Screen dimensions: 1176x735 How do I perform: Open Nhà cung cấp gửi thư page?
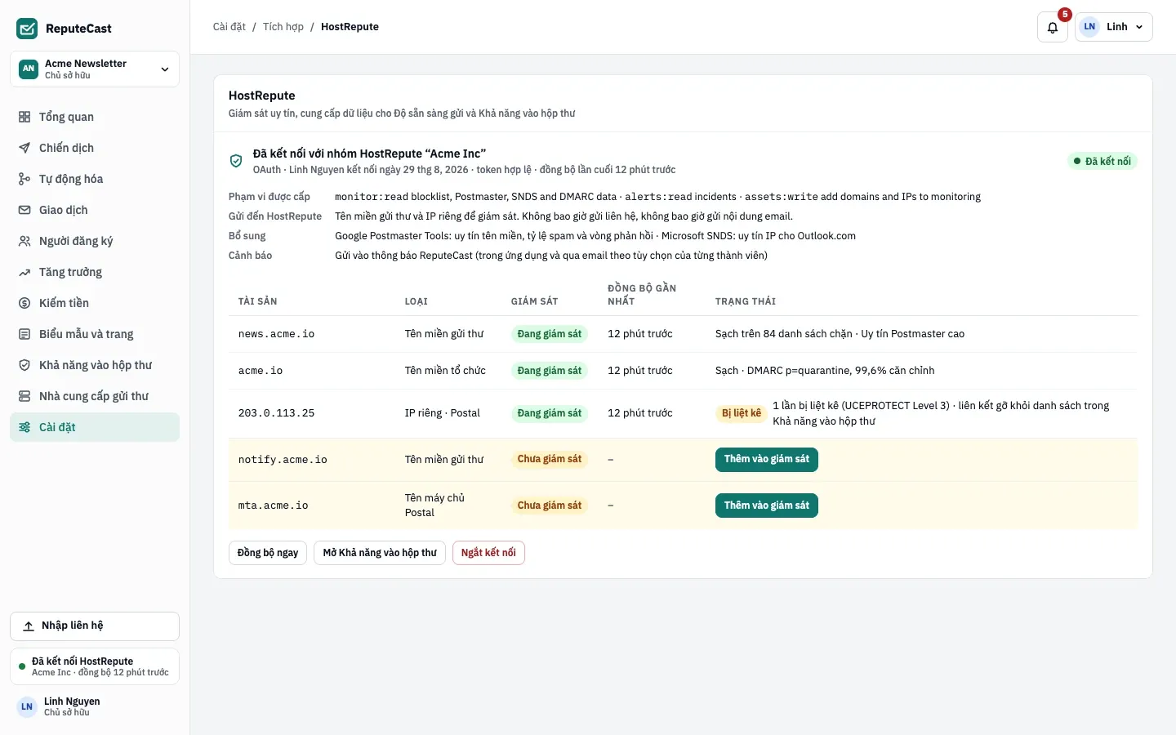coord(95,396)
